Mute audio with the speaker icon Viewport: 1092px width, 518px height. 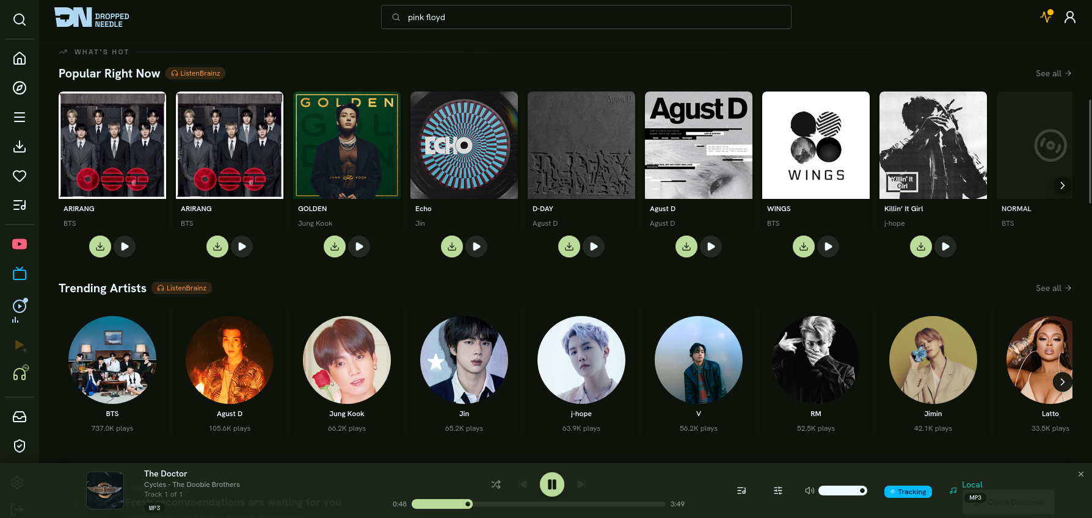pyautogui.click(x=810, y=491)
